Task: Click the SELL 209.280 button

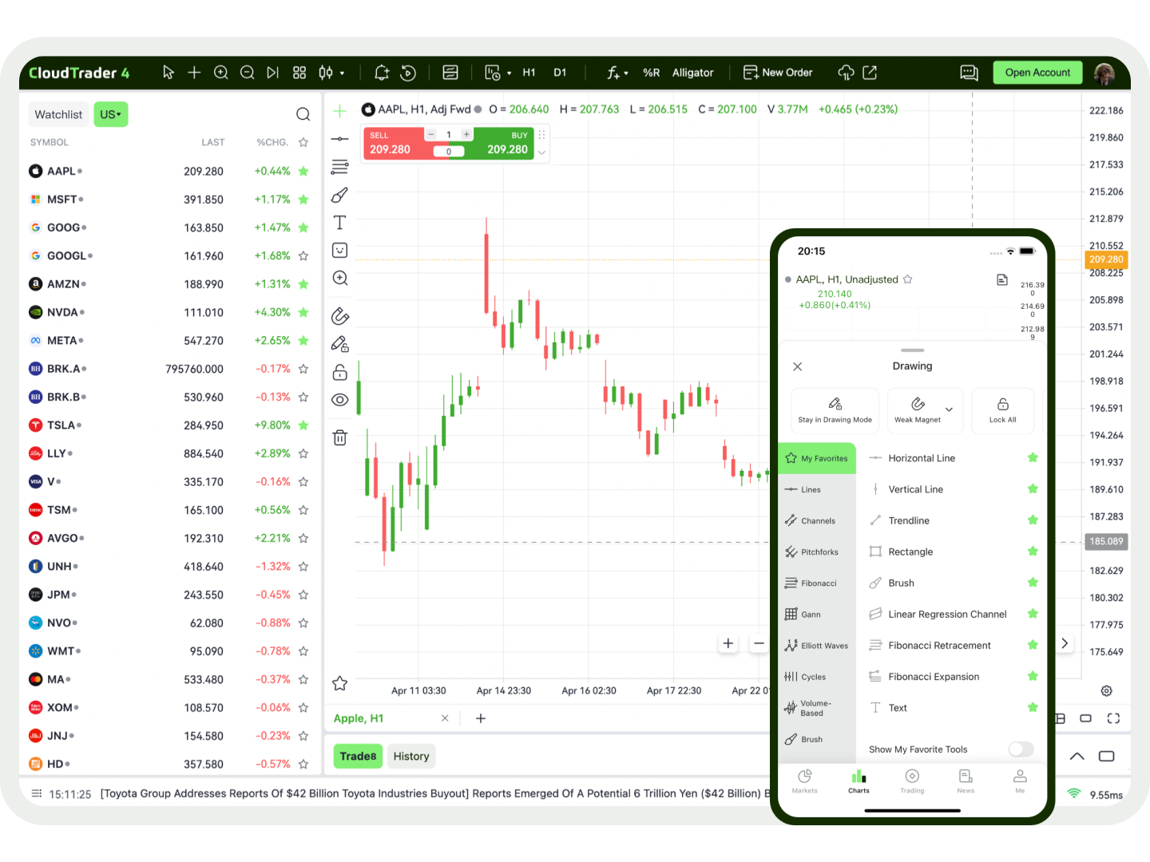Action: pyautogui.click(x=393, y=144)
